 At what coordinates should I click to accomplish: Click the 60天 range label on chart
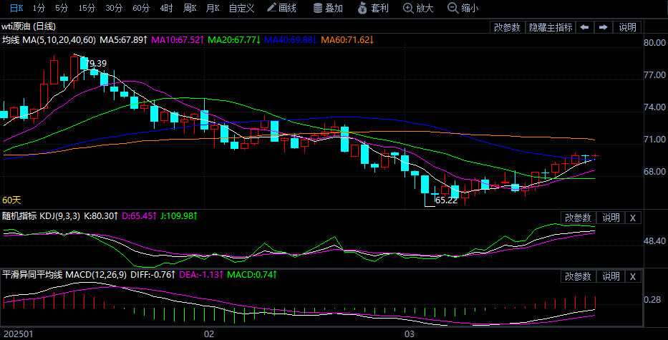[x=12, y=200]
